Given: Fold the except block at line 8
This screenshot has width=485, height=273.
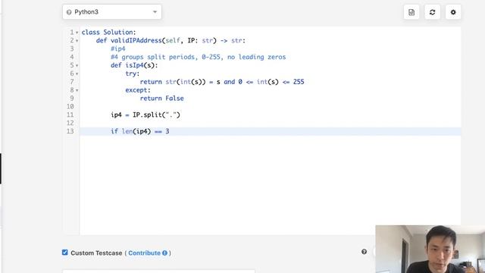Looking at the screenshot, I should tap(77, 90).
